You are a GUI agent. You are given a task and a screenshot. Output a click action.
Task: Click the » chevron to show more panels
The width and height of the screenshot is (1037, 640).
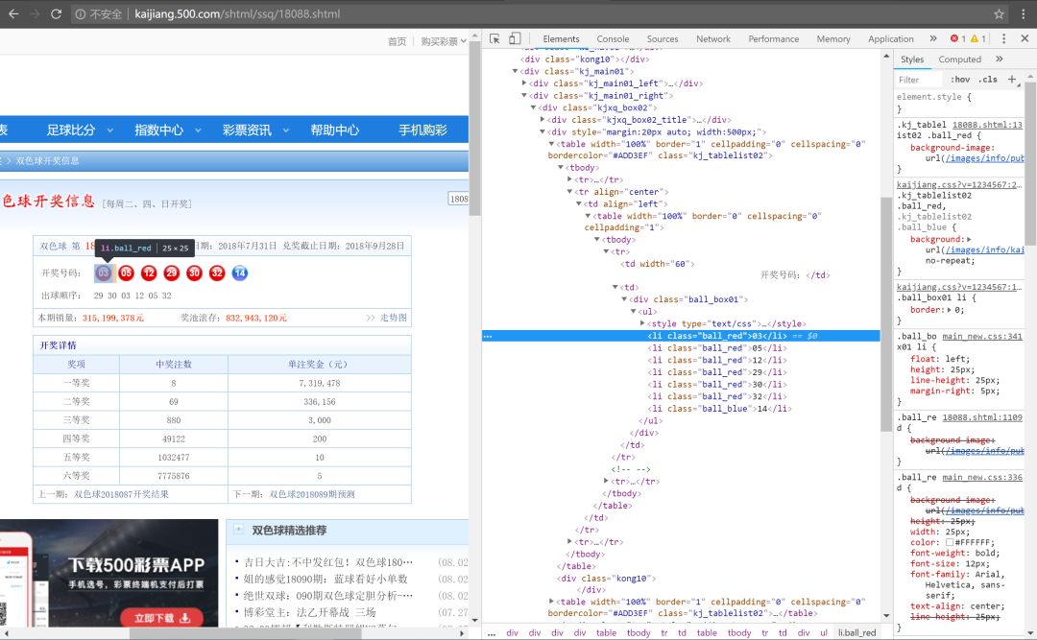pyautogui.click(x=933, y=38)
